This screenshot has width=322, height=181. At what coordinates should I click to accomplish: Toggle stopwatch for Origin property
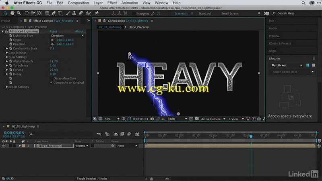[x=11, y=40]
